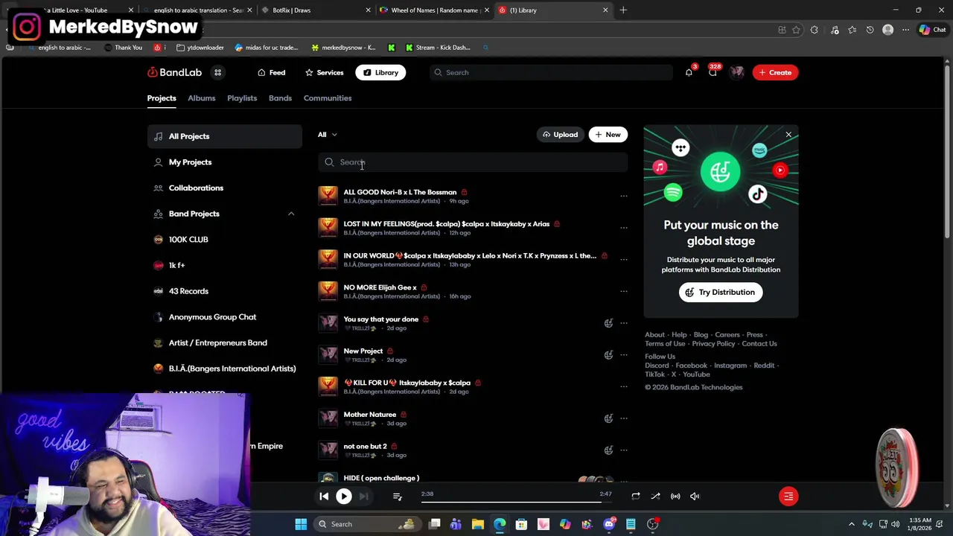953x536 pixels.
Task: Click the red menu button in player bar
Action: click(x=788, y=497)
